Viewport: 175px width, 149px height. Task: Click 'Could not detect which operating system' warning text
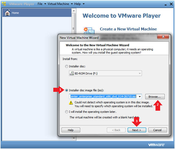(x=112, y=102)
